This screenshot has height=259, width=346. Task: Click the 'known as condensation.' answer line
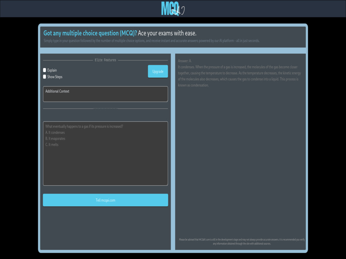[193, 85]
